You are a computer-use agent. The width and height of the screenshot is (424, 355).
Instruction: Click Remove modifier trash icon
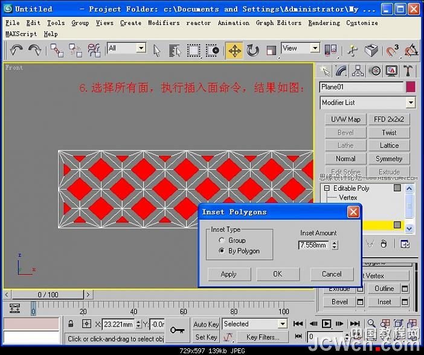[x=383, y=244]
